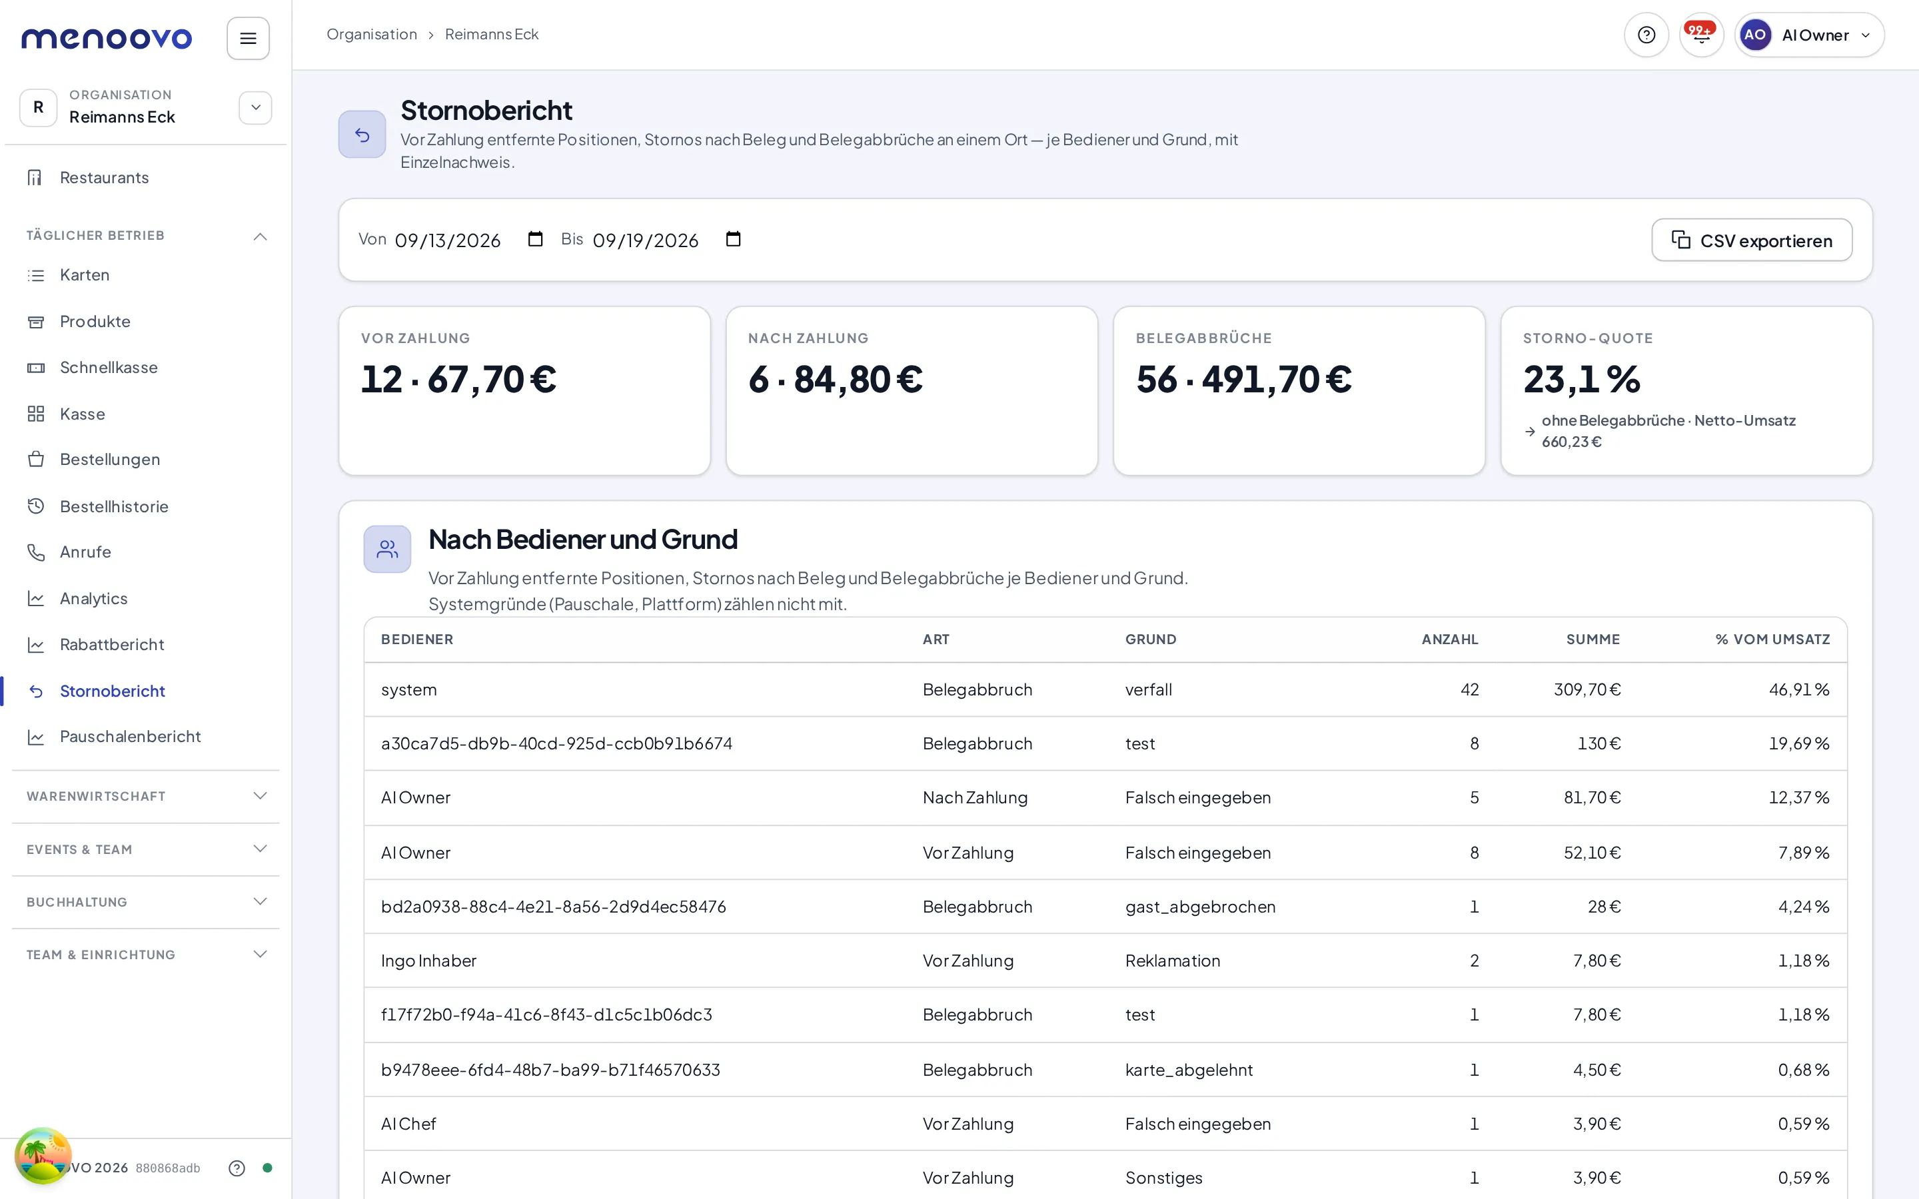Image resolution: width=1919 pixels, height=1199 pixels.
Task: Open the organisation switcher dropdown arrow
Action: (255, 108)
